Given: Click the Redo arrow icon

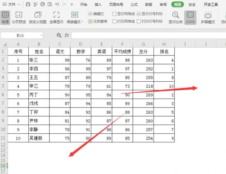Looking at the screenshot, I should pyautogui.click(x=64, y=5).
